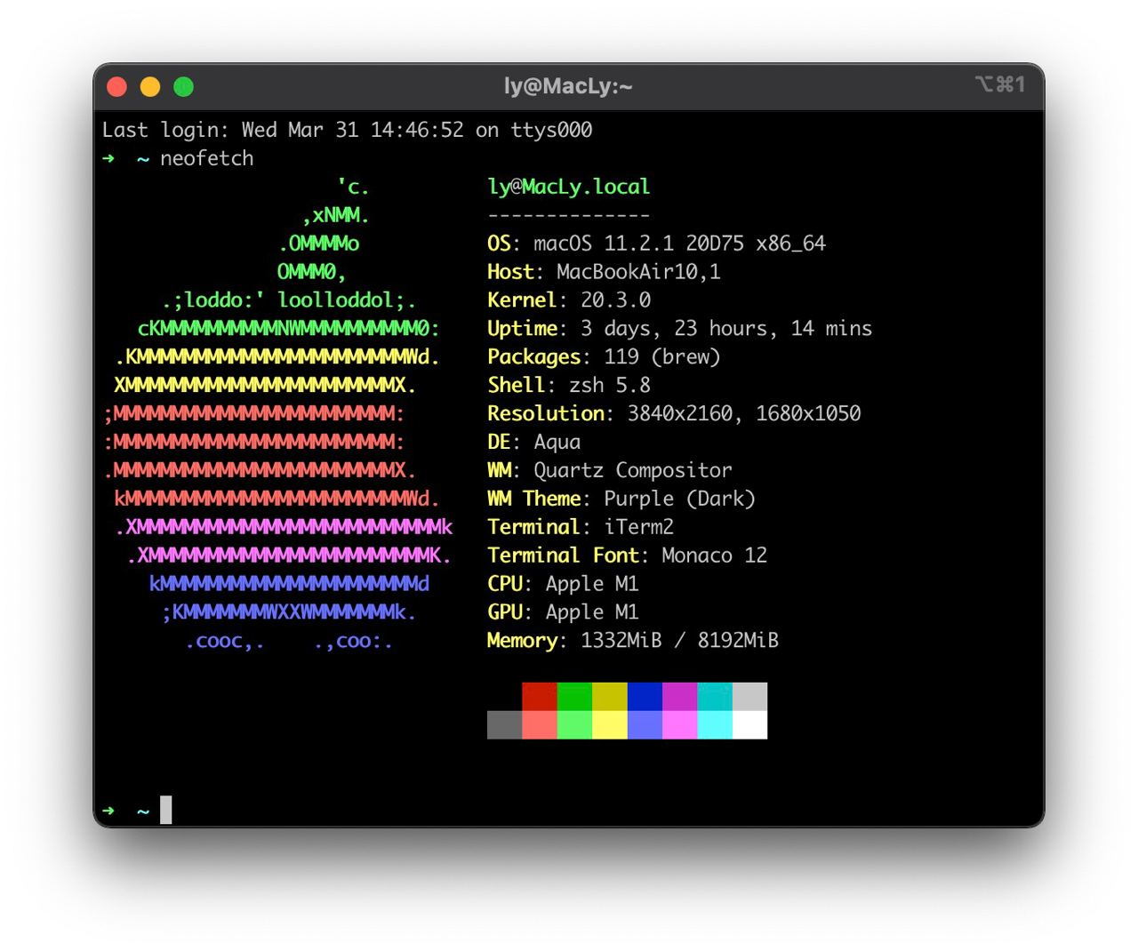Click the ly@MacLy.local header text

(569, 187)
